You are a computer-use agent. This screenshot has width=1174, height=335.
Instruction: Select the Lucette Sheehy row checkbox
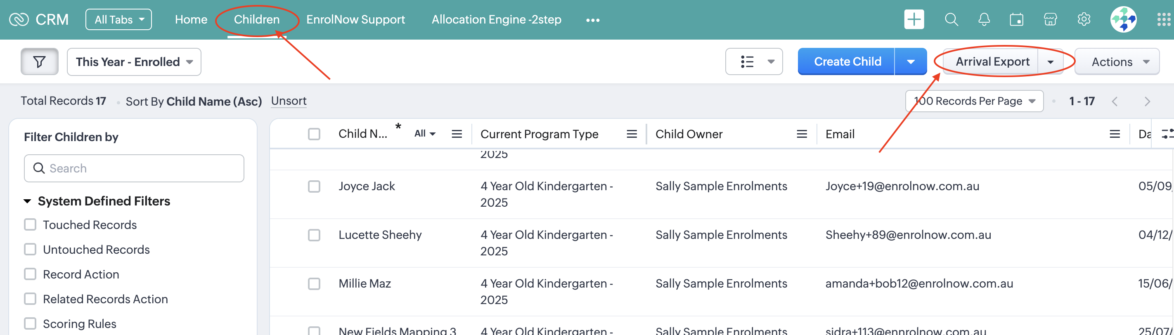(314, 235)
